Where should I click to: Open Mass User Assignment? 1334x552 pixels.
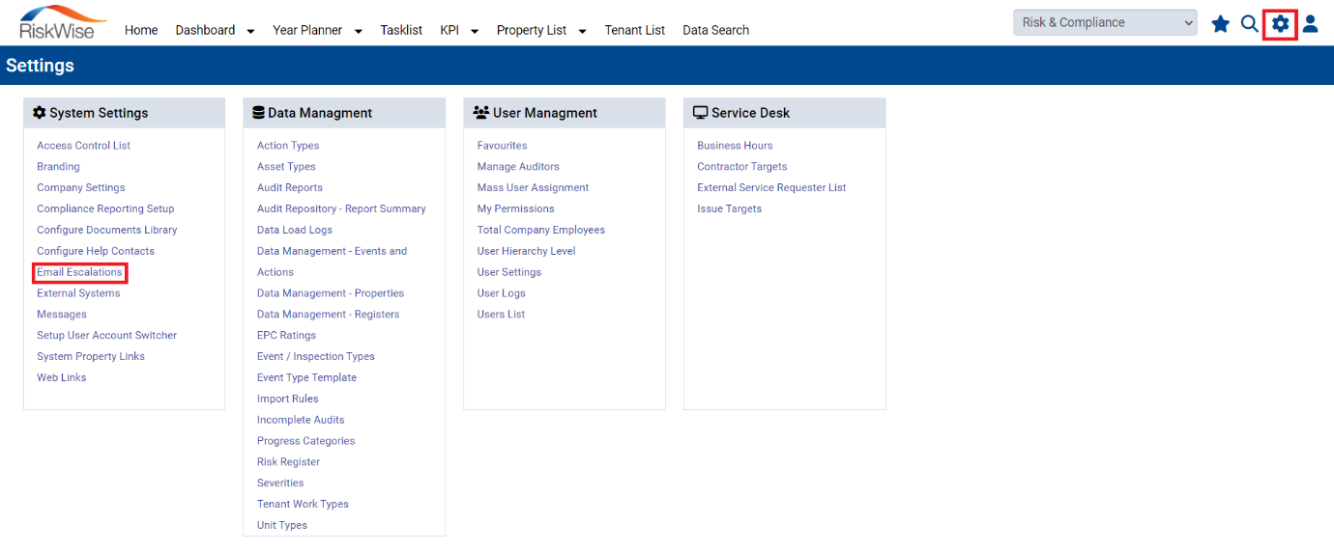click(533, 188)
